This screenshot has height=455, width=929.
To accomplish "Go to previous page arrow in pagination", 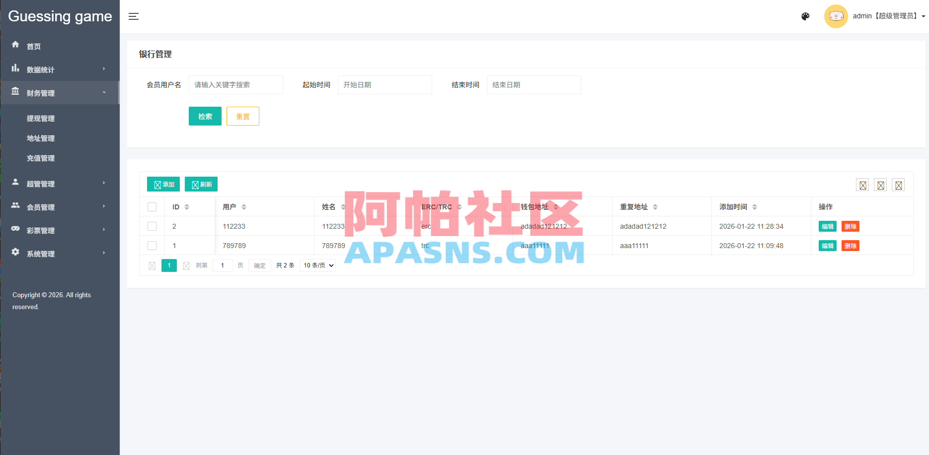I will tap(152, 266).
